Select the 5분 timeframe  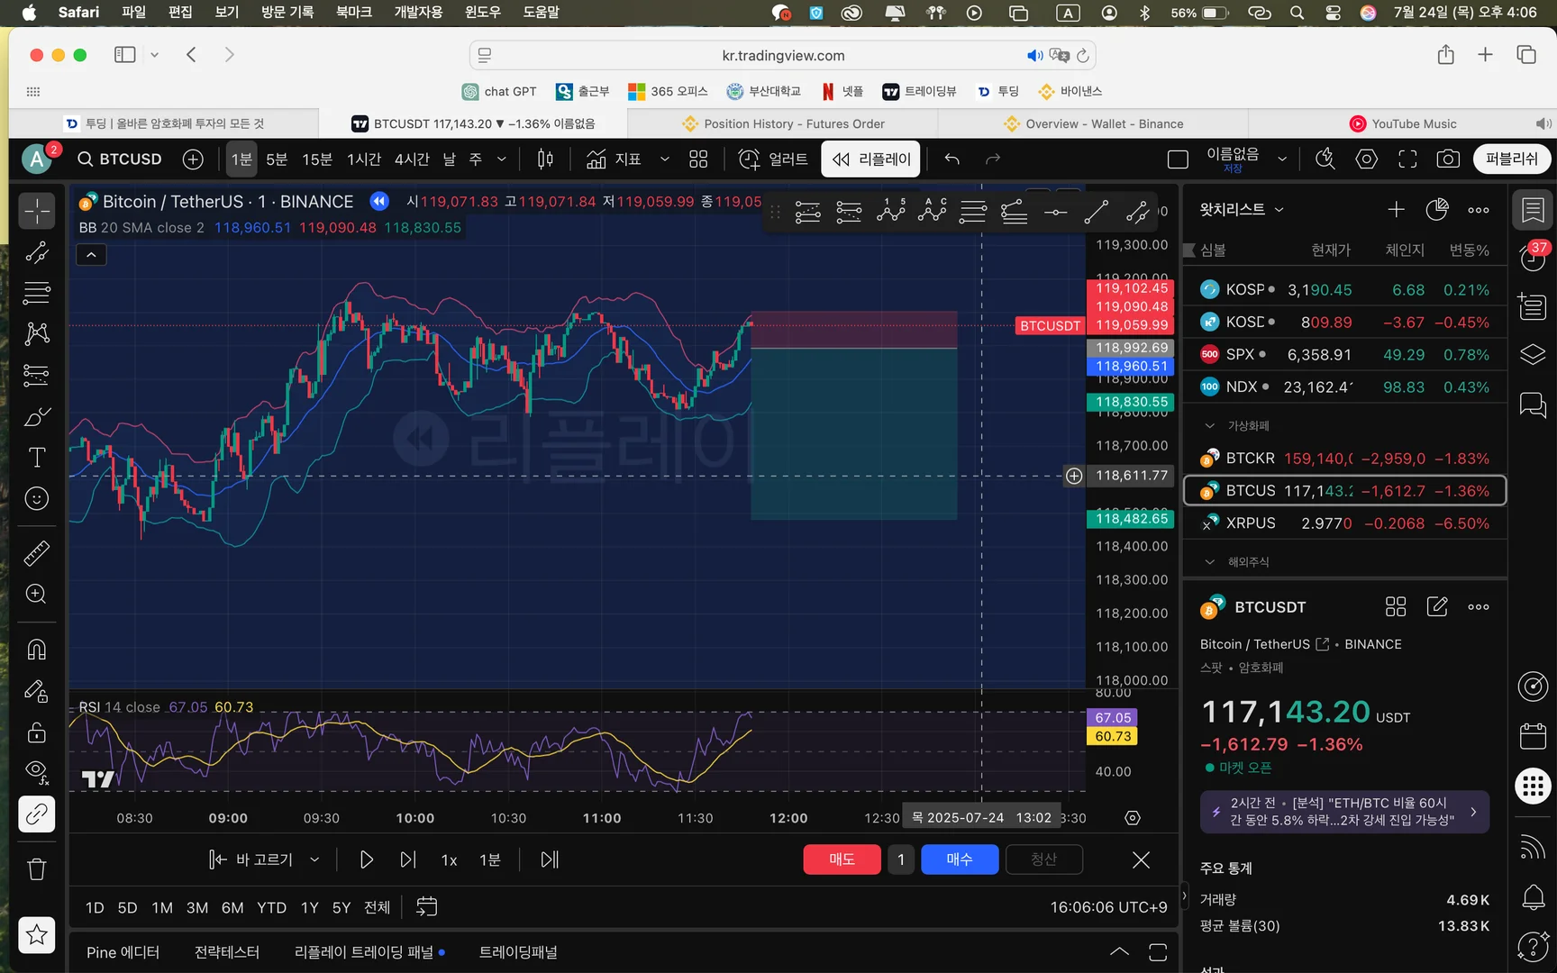(277, 159)
